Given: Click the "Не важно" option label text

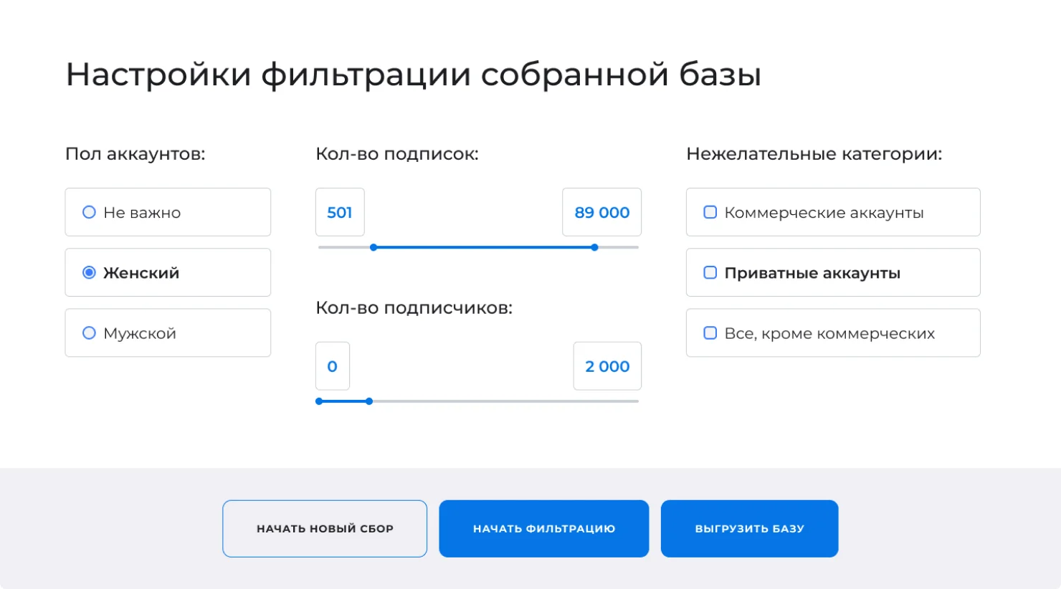Looking at the screenshot, I should pyautogui.click(x=142, y=213).
